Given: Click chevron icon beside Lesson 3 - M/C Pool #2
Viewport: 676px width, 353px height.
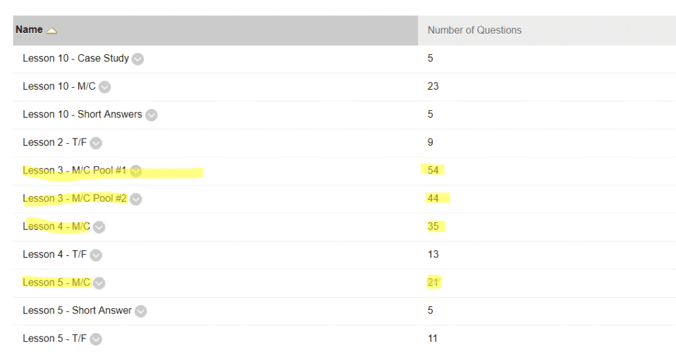Looking at the screenshot, I should point(136,199).
